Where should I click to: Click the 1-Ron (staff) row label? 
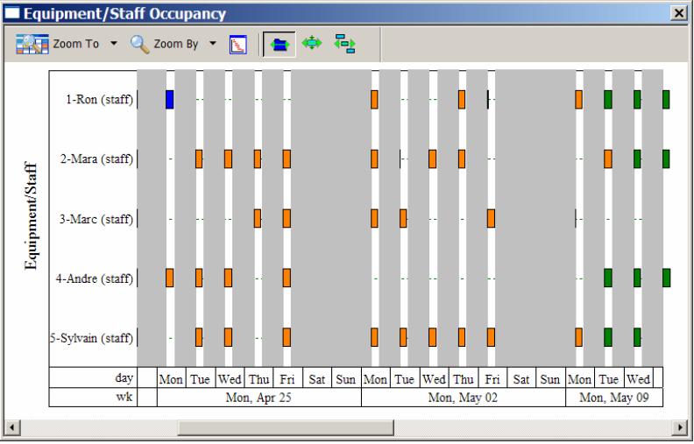tap(94, 99)
